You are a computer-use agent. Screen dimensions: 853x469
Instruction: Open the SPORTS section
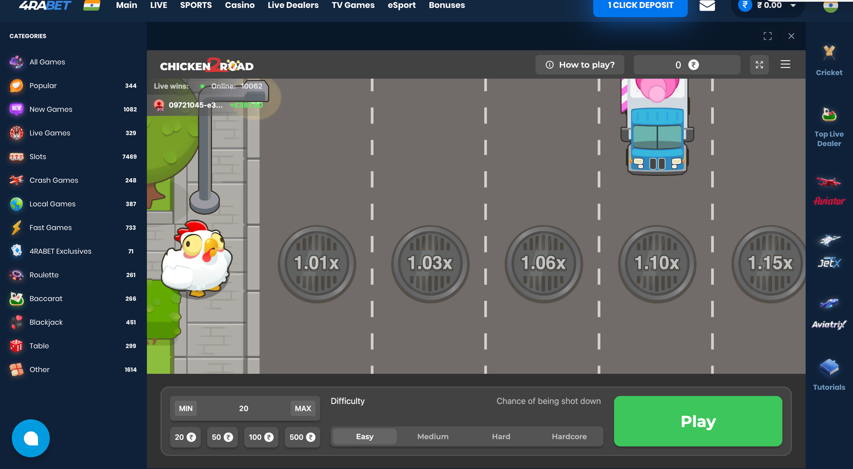click(x=196, y=5)
